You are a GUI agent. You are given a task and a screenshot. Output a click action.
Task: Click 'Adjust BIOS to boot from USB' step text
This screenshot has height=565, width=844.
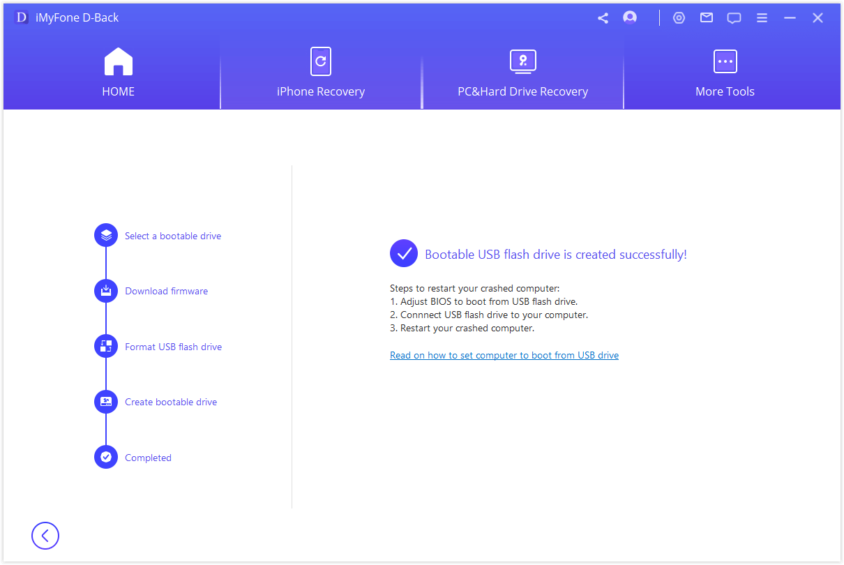click(484, 301)
